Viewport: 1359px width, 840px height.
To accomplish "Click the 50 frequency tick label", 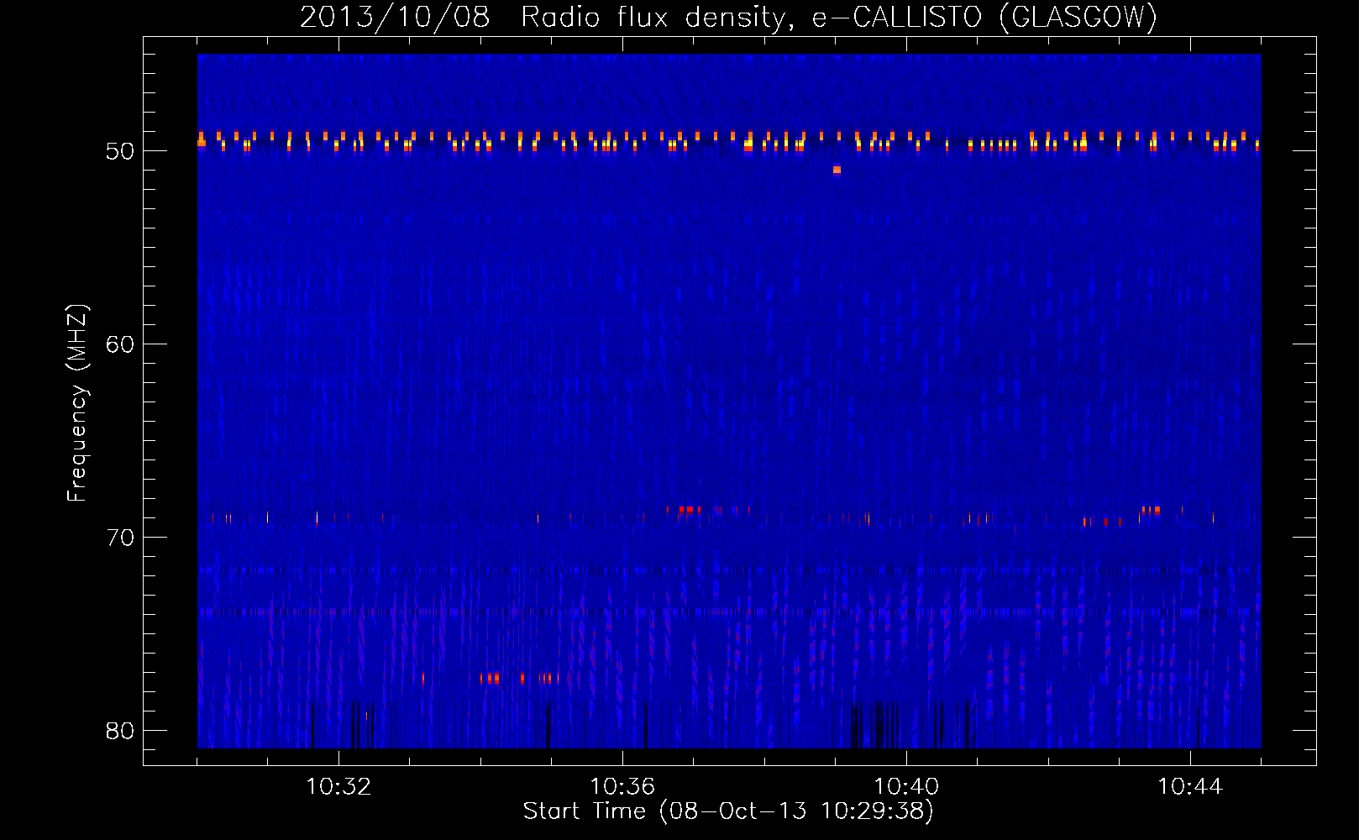I will click(120, 151).
